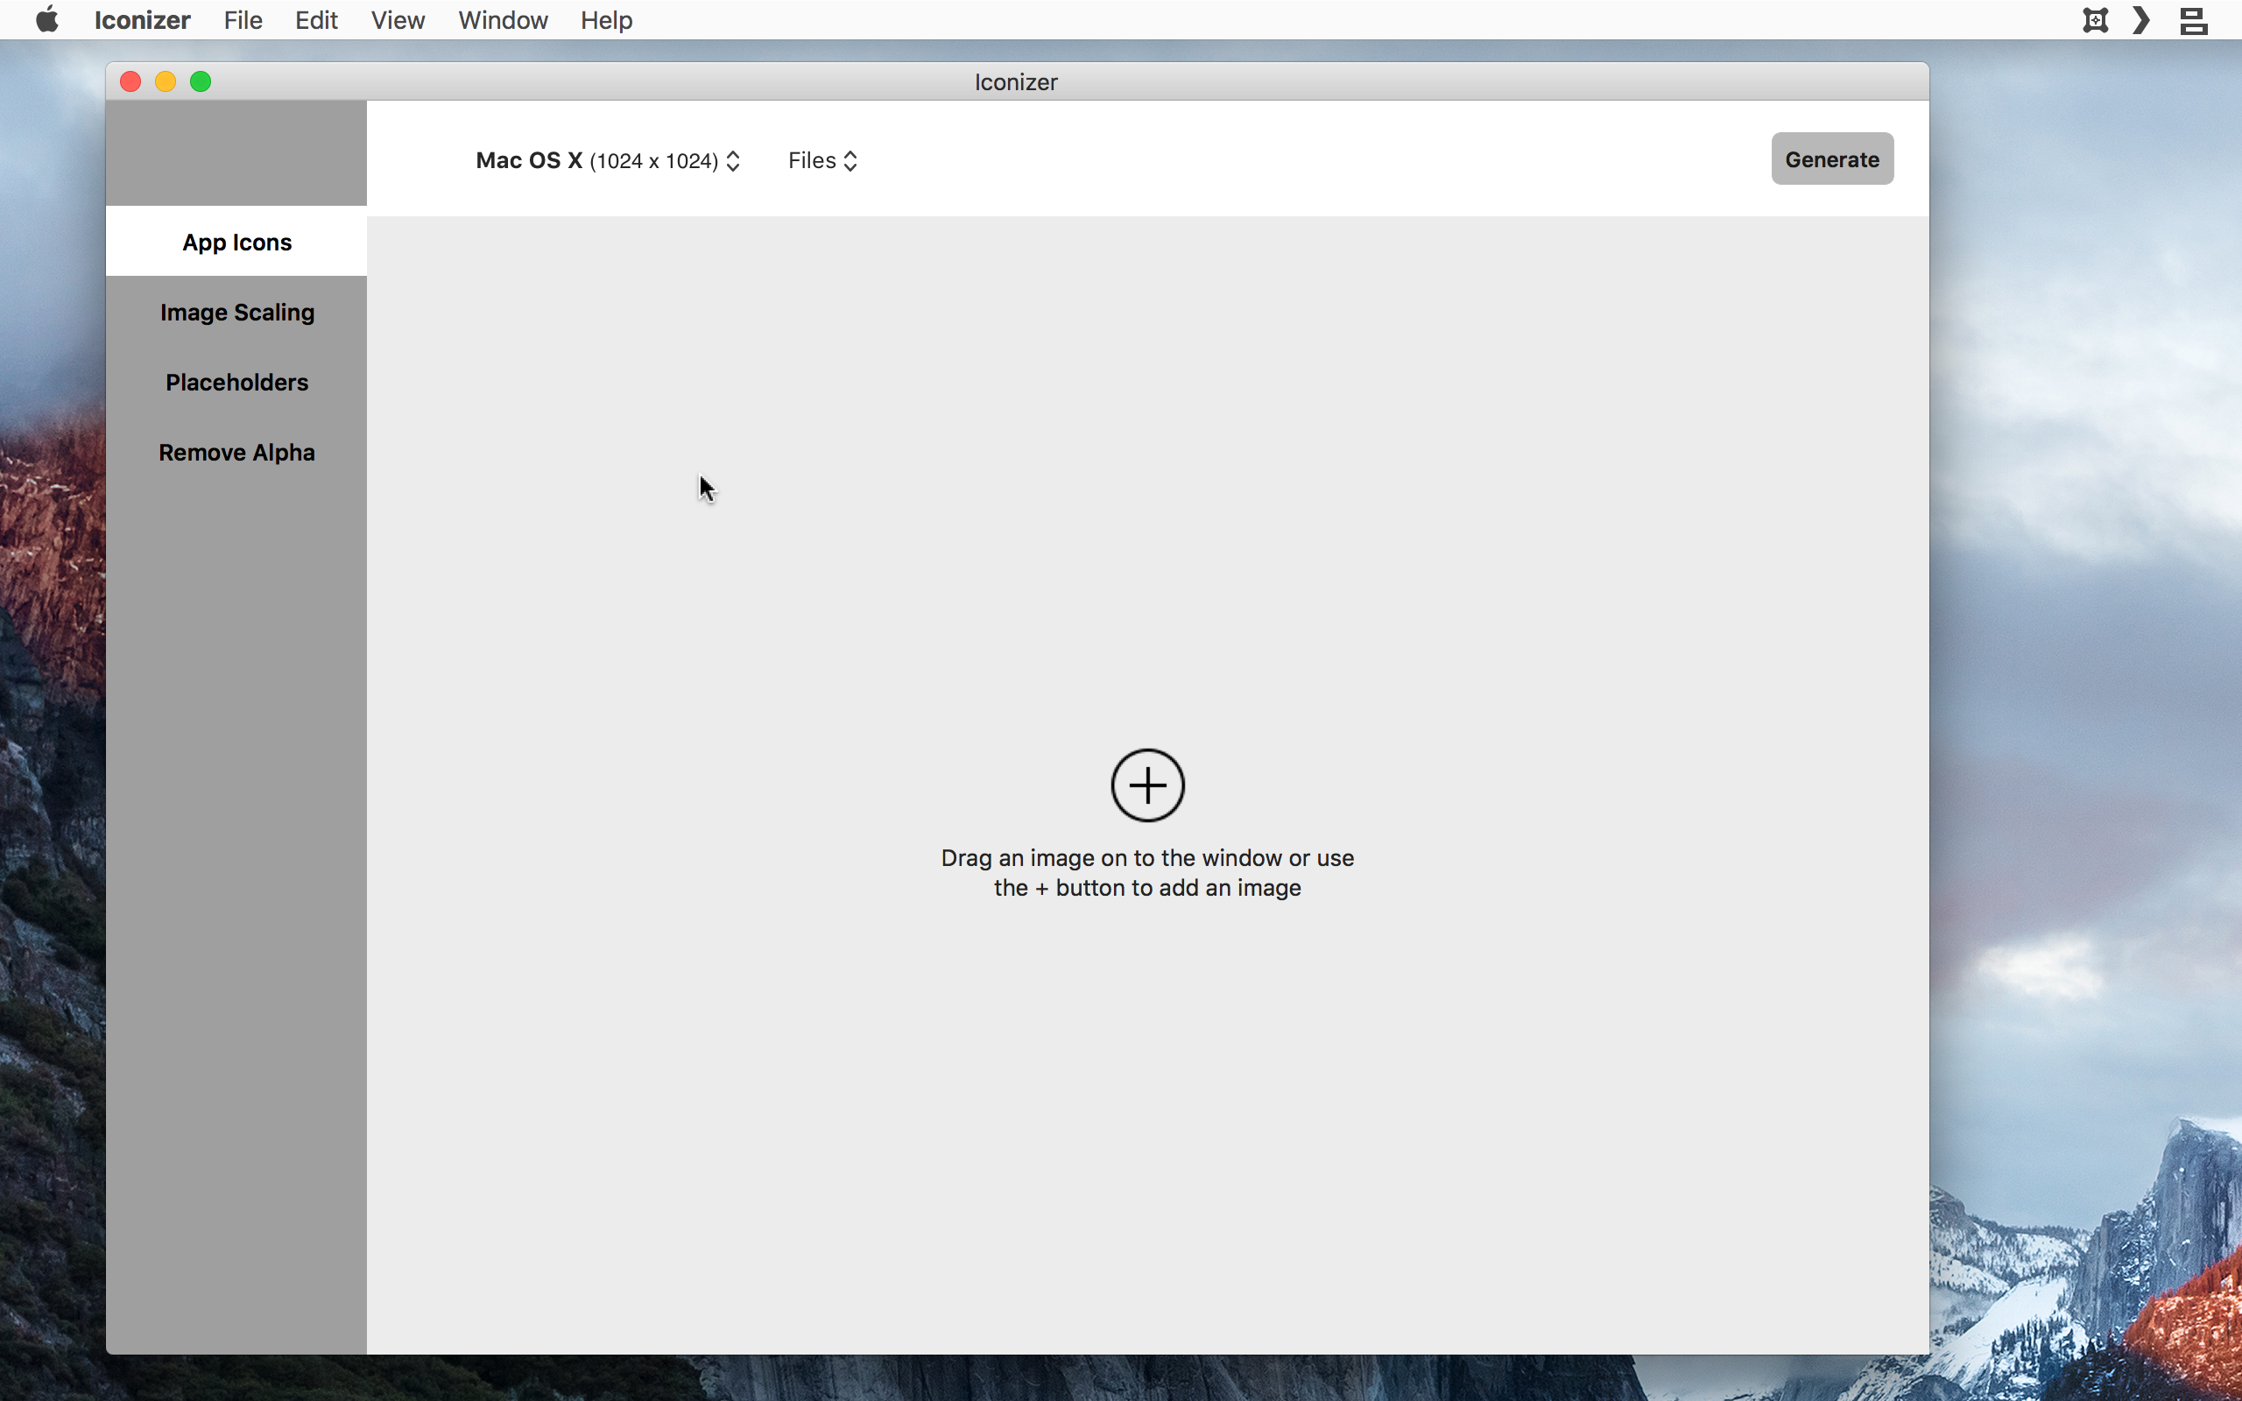
Task: Open the Help menu
Action: (606, 19)
